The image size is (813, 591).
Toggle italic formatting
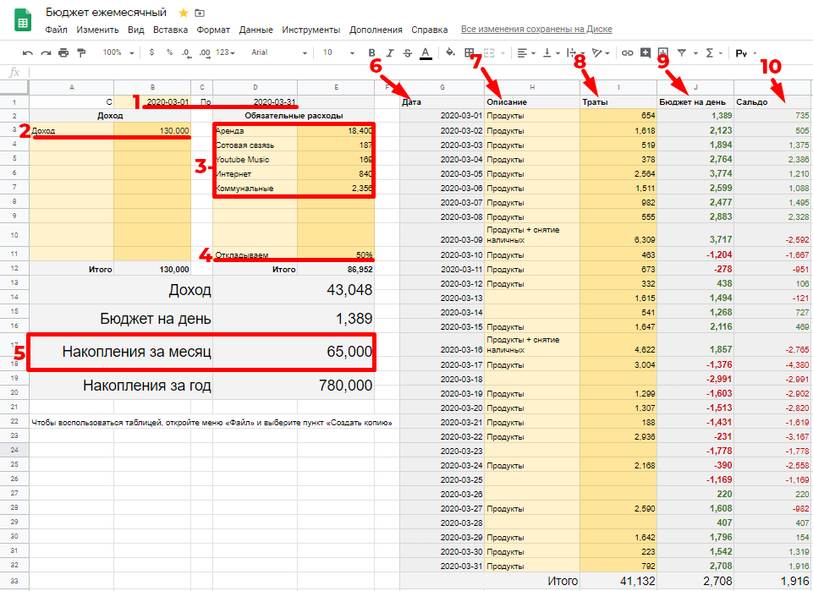click(389, 52)
